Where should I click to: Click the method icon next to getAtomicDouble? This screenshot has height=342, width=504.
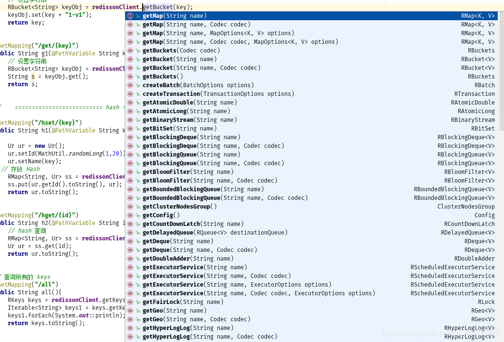click(130, 103)
